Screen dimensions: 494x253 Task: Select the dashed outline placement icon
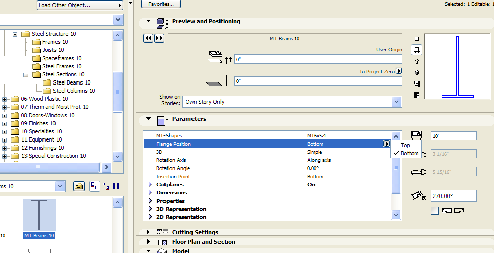(x=459, y=211)
